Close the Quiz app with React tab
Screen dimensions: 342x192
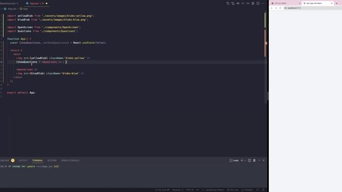click(x=331, y=3)
